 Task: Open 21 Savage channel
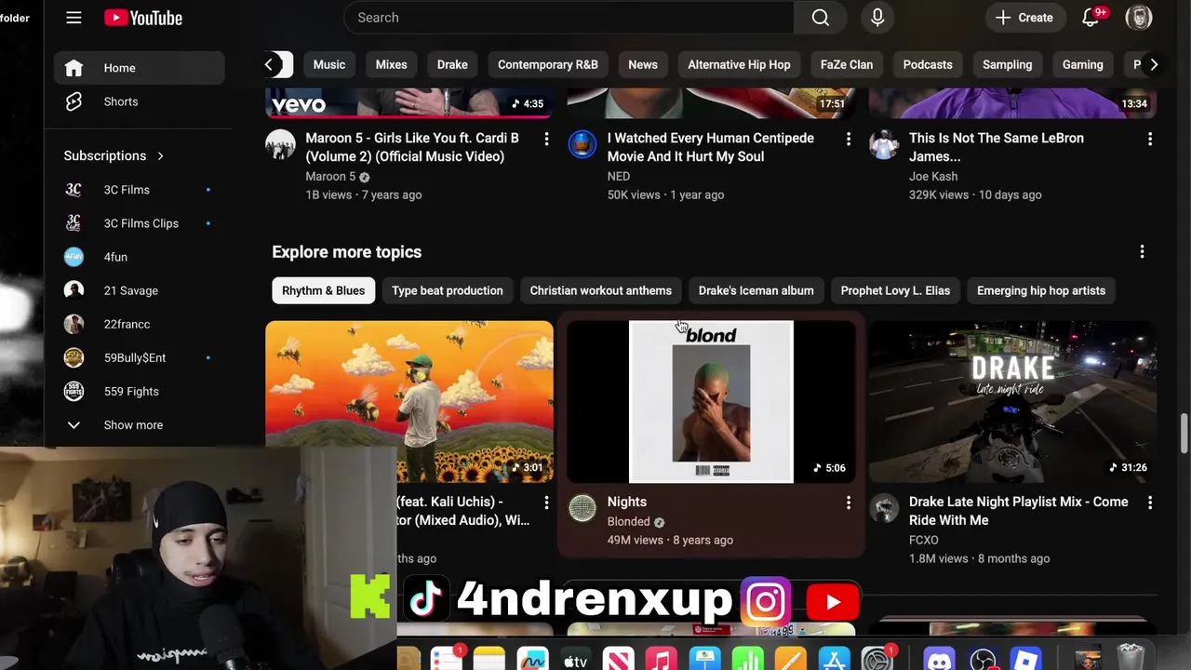click(x=139, y=290)
